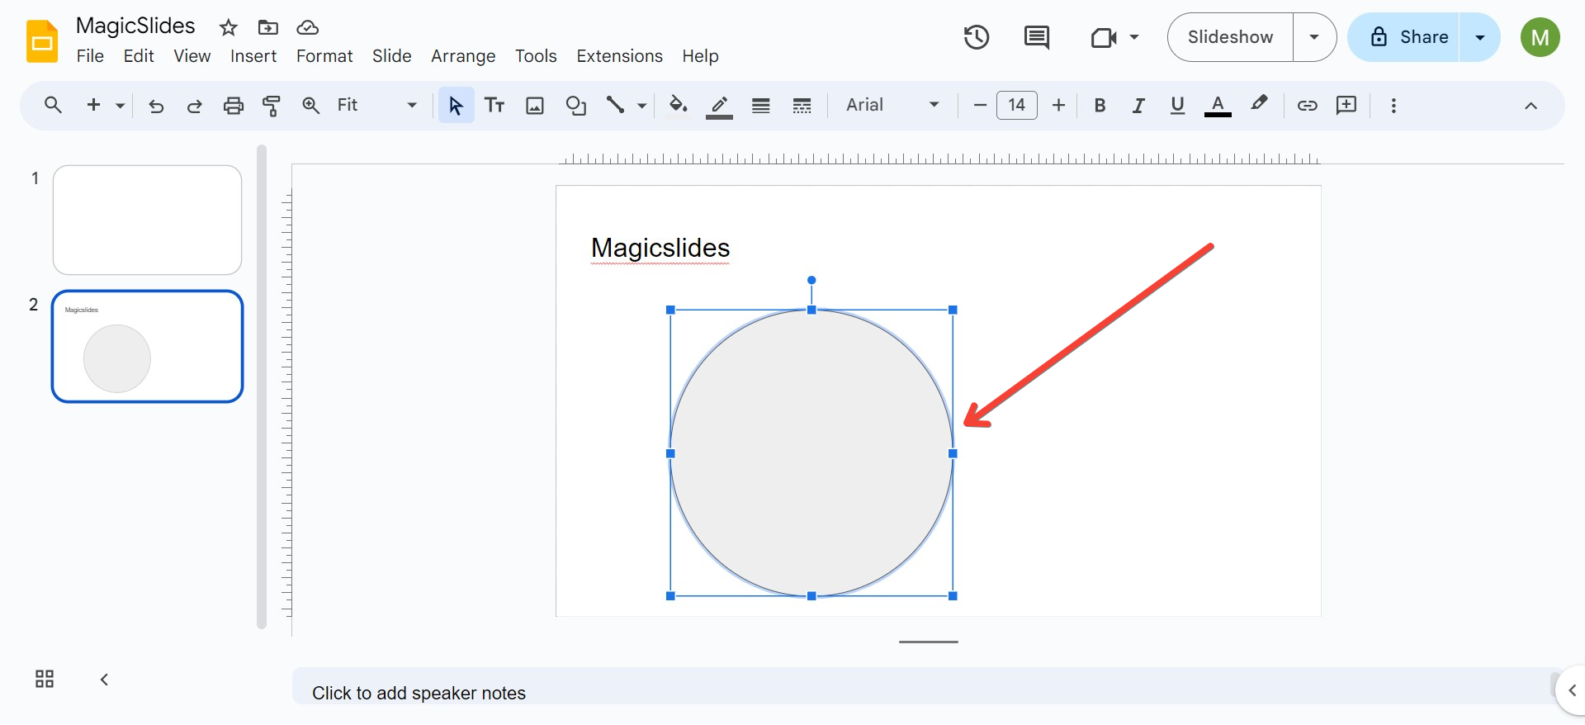The image size is (1585, 725).
Task: Open the comments panel icon
Action: point(1036,37)
